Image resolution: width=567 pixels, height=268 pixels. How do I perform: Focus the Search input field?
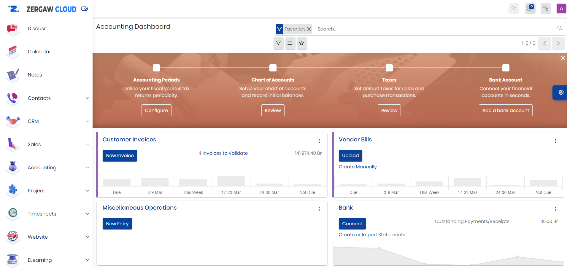[x=433, y=29]
